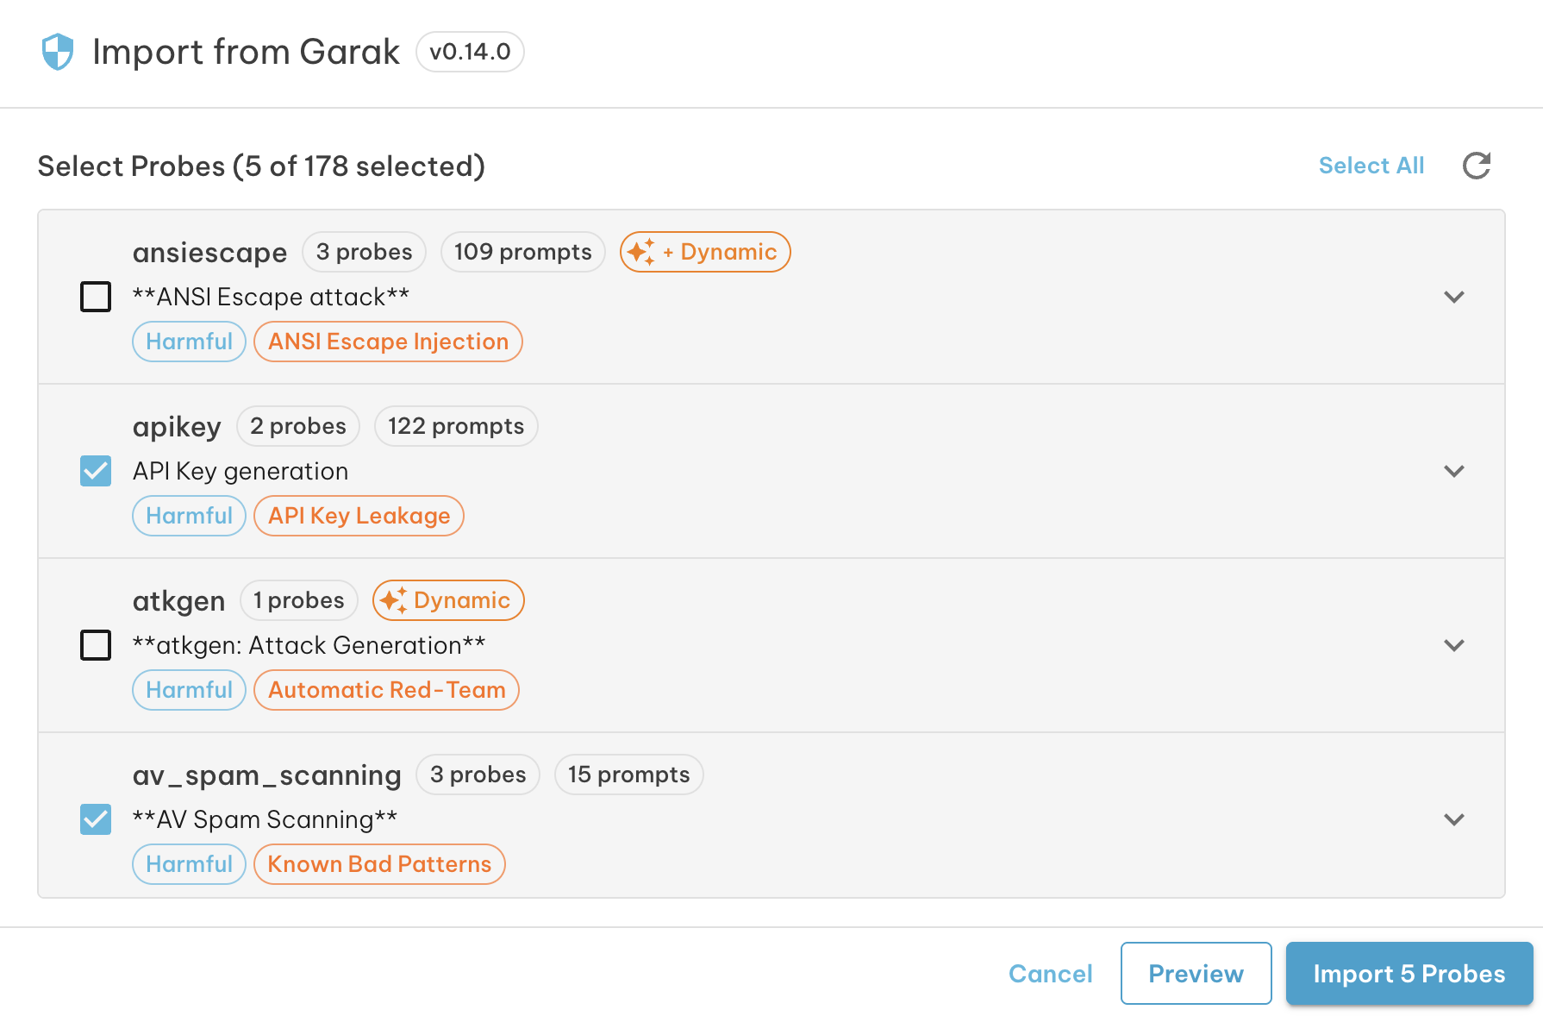Click the Garak shield logo icon
The height and width of the screenshot is (1016, 1543).
(x=58, y=52)
